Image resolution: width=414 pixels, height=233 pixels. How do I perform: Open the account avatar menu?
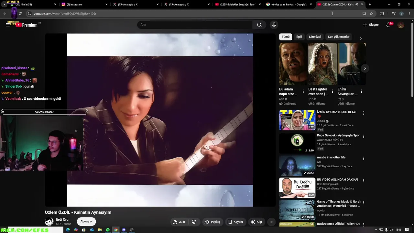click(401, 25)
